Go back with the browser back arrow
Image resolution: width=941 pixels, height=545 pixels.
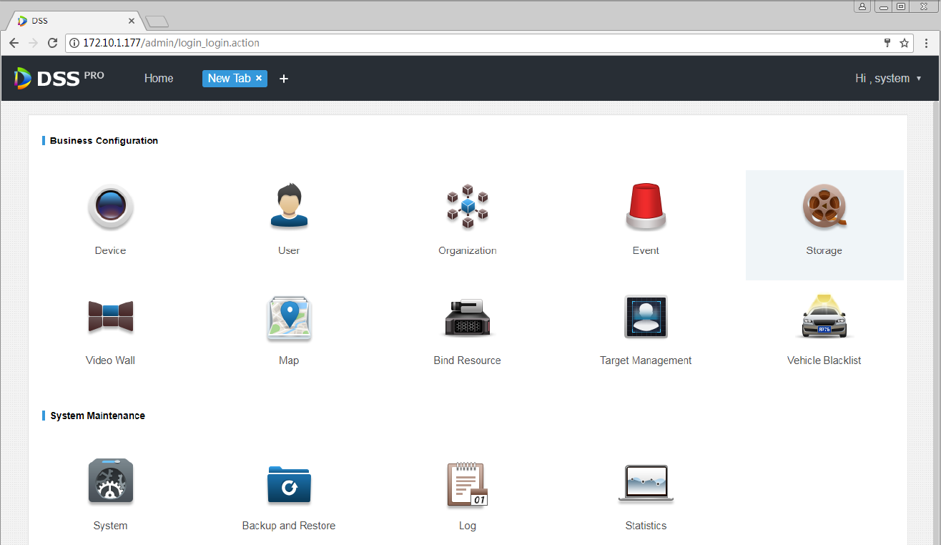[x=14, y=43]
